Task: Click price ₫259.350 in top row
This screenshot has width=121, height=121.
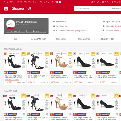Action: click(32, 82)
